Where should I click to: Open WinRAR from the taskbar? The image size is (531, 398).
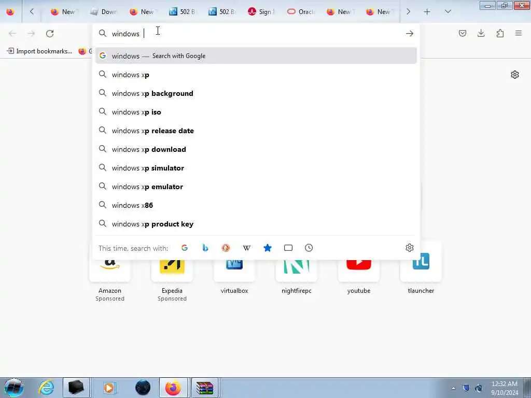point(205,388)
